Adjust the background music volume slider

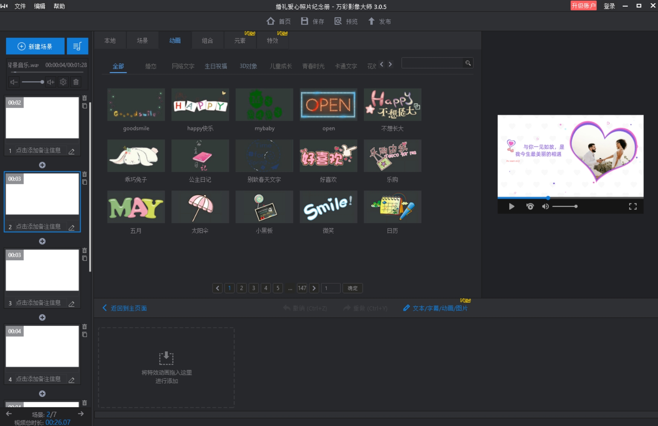click(33, 82)
